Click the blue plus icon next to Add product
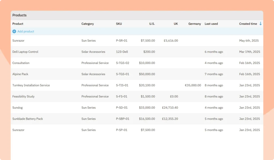 point(14,31)
